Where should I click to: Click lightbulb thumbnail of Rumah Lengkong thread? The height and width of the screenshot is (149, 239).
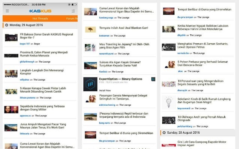[x=169, y=102]
